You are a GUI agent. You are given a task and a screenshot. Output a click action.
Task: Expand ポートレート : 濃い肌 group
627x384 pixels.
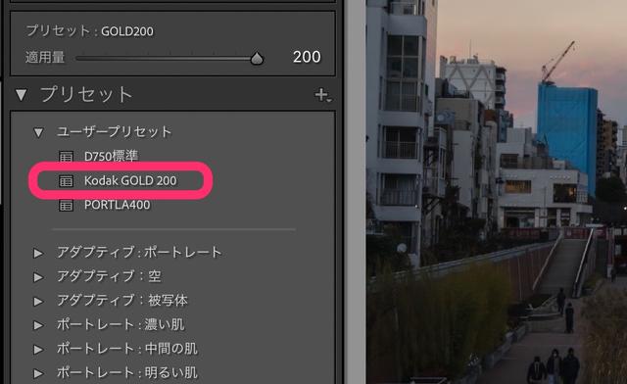[x=38, y=325]
